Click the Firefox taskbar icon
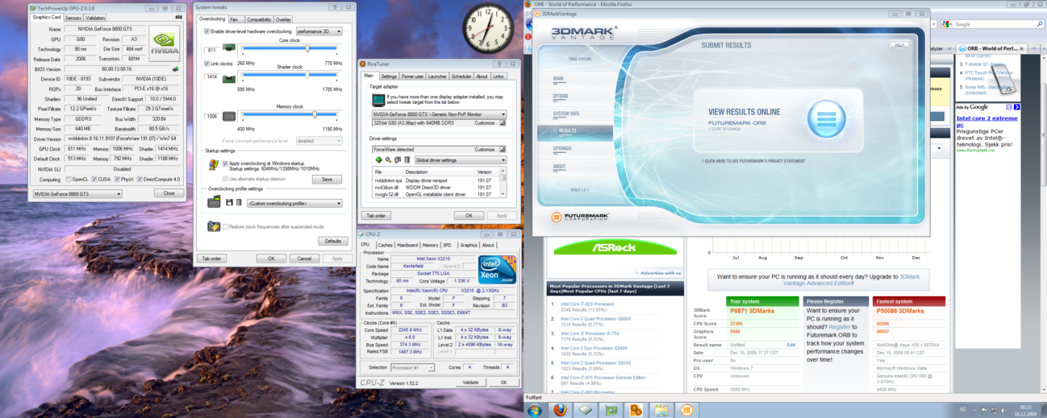This screenshot has height=418, width=1047. (x=561, y=410)
